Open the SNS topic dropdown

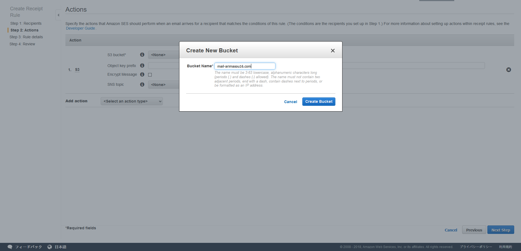click(x=164, y=85)
